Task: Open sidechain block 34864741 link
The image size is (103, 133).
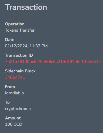Action: point(15,77)
